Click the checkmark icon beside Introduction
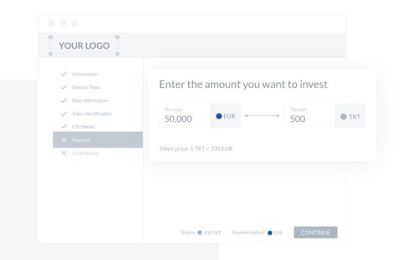The height and width of the screenshot is (260, 403). 64,74
